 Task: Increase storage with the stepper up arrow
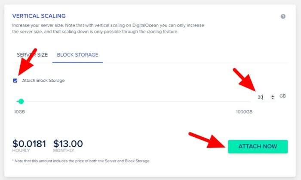pos(273,96)
